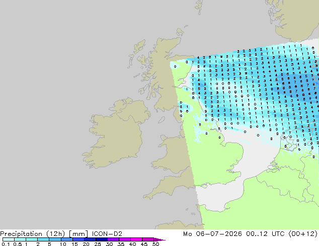Click Ireland on the map

coord(116,134)
